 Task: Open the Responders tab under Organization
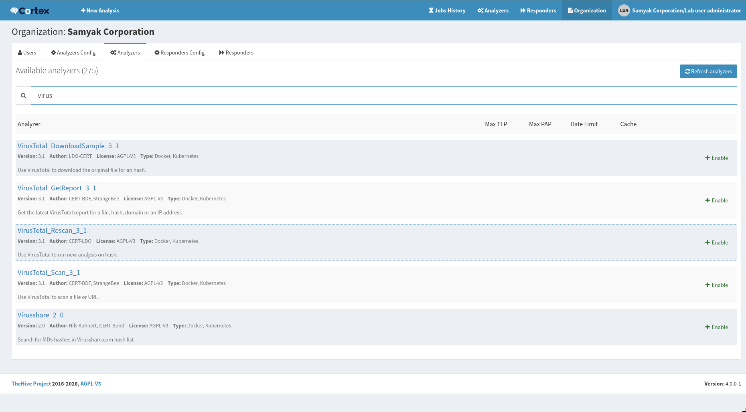(x=236, y=53)
